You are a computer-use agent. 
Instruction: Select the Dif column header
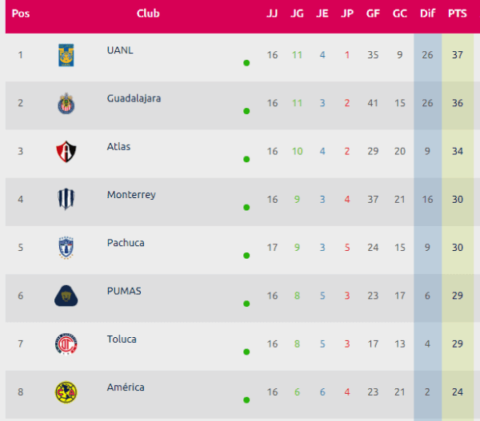click(x=427, y=14)
